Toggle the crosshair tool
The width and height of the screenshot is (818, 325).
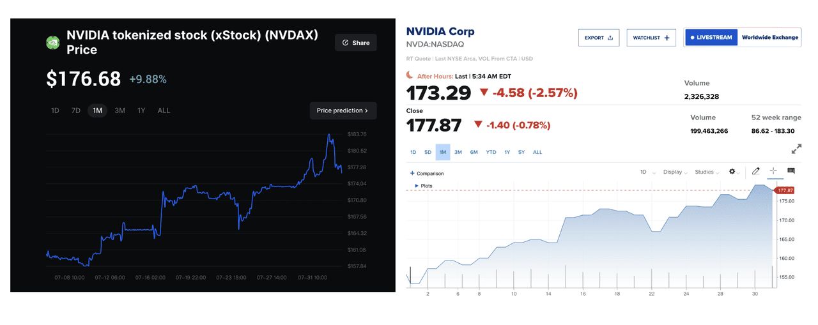click(x=773, y=171)
